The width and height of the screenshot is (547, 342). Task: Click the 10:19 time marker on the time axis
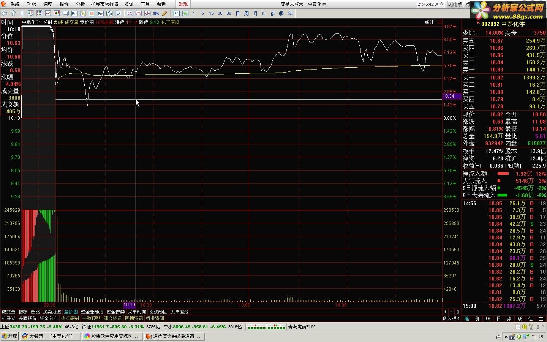pos(130,305)
